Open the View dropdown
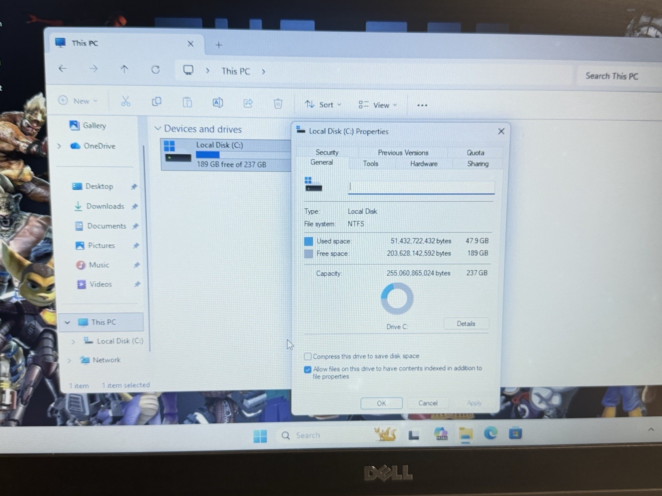The width and height of the screenshot is (662, 496). (377, 105)
